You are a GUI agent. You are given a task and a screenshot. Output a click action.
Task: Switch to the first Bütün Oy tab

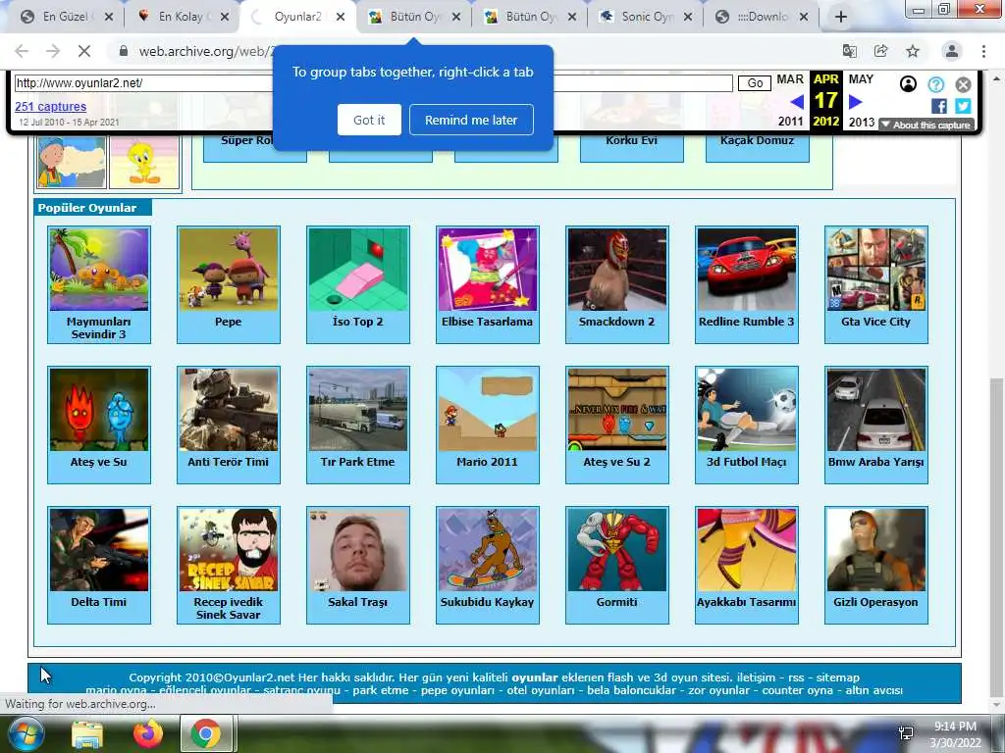tap(415, 17)
